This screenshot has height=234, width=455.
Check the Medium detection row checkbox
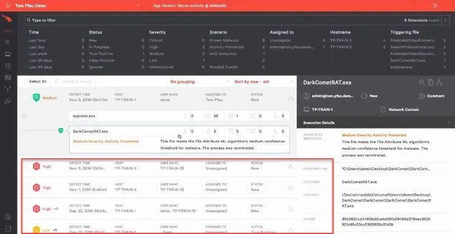(25, 98)
